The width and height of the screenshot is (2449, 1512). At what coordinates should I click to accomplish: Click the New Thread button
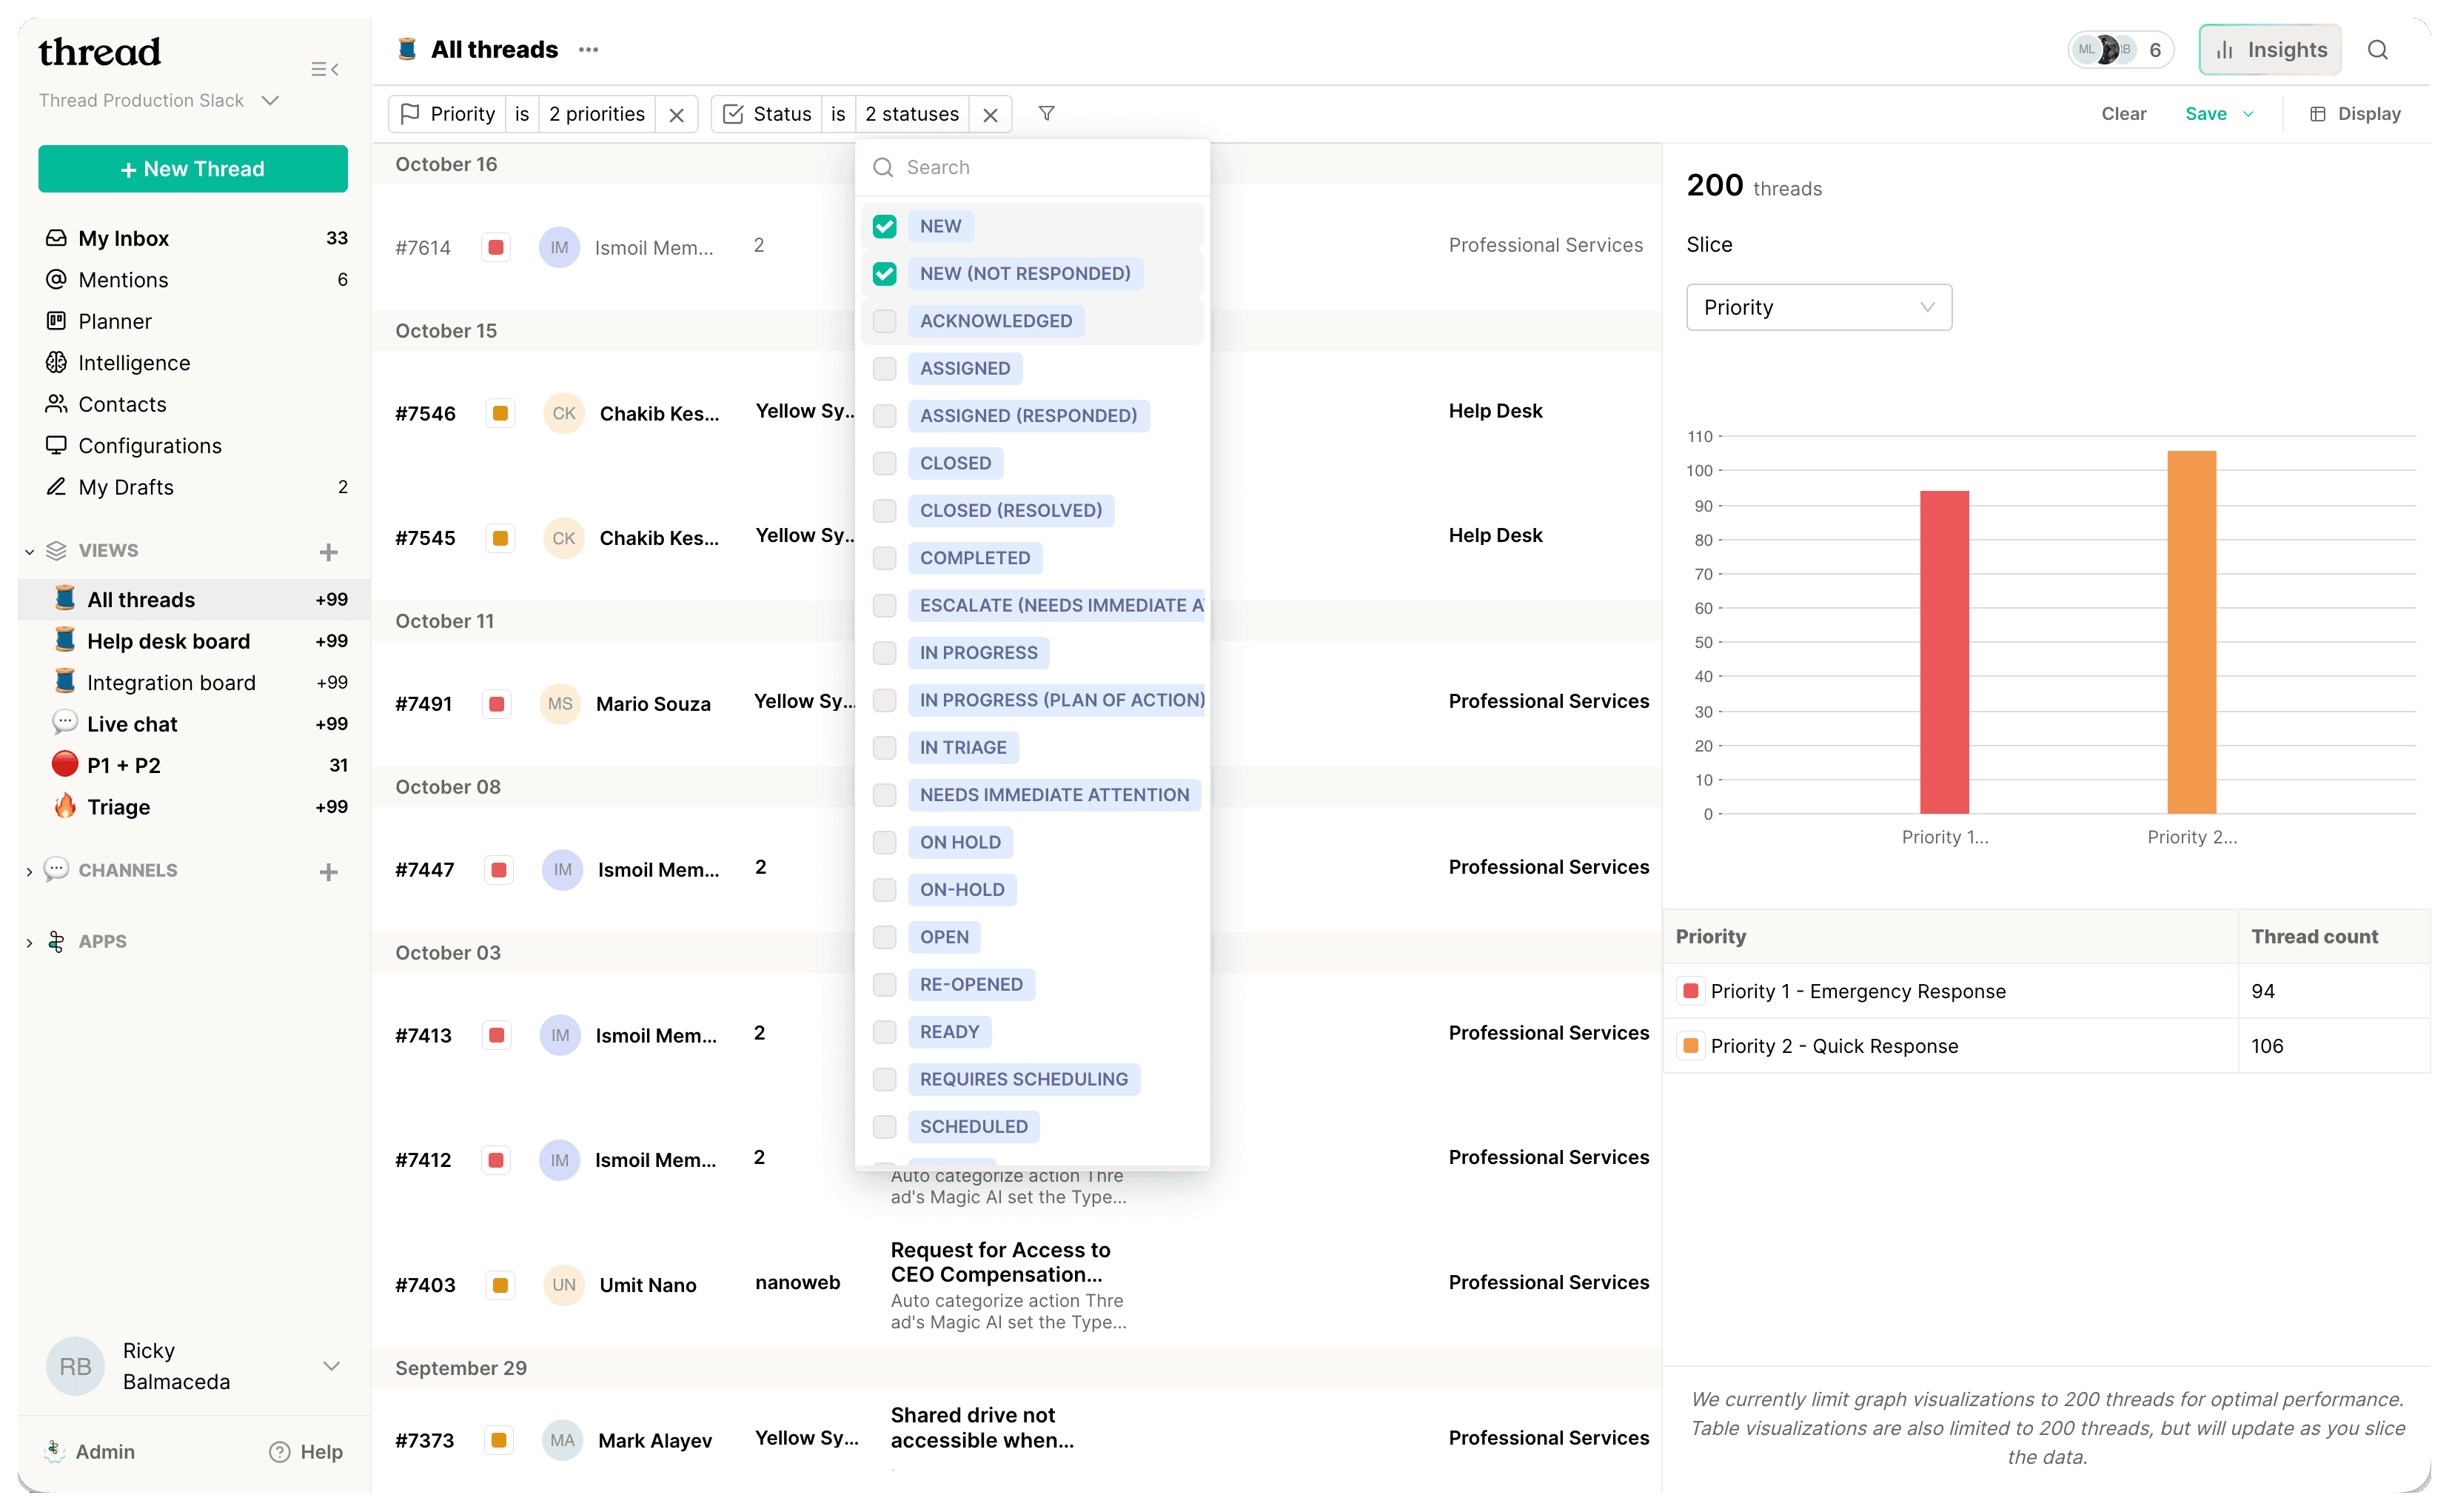tap(193, 169)
